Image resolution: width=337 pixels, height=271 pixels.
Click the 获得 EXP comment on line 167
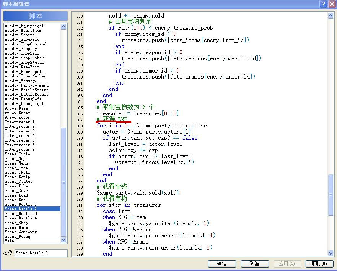pyautogui.click(x=112, y=119)
